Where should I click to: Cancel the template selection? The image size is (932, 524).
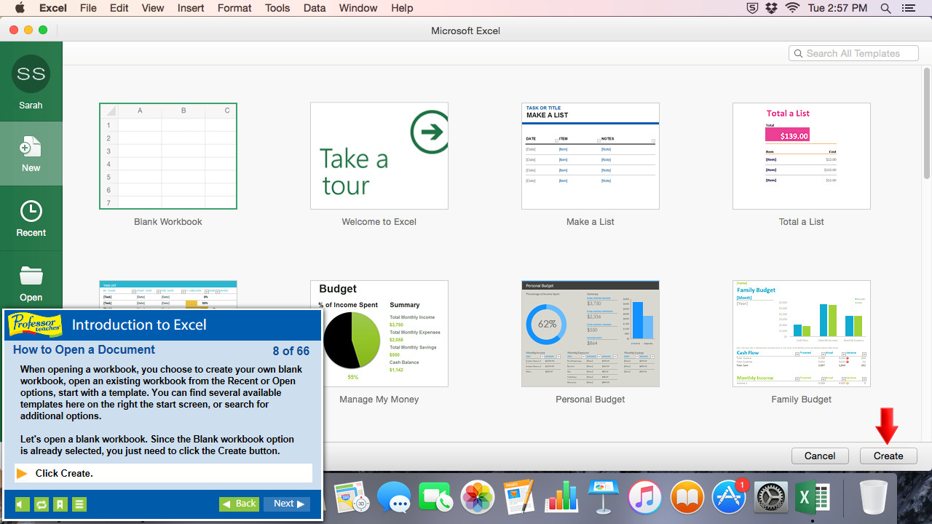tap(820, 456)
